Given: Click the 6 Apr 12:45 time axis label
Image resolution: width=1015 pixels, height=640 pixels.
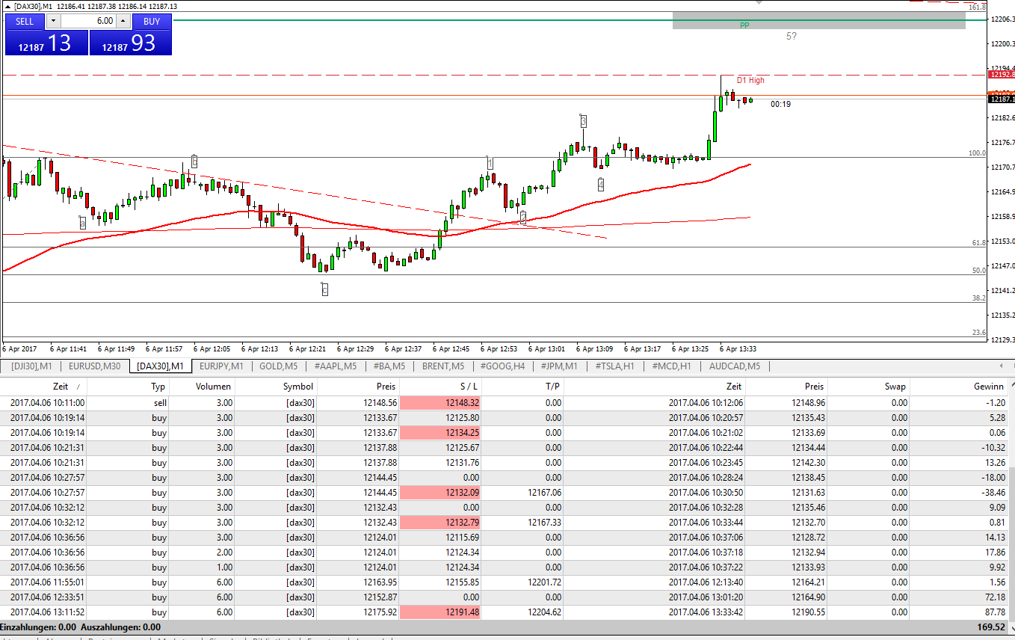Looking at the screenshot, I should (x=451, y=348).
